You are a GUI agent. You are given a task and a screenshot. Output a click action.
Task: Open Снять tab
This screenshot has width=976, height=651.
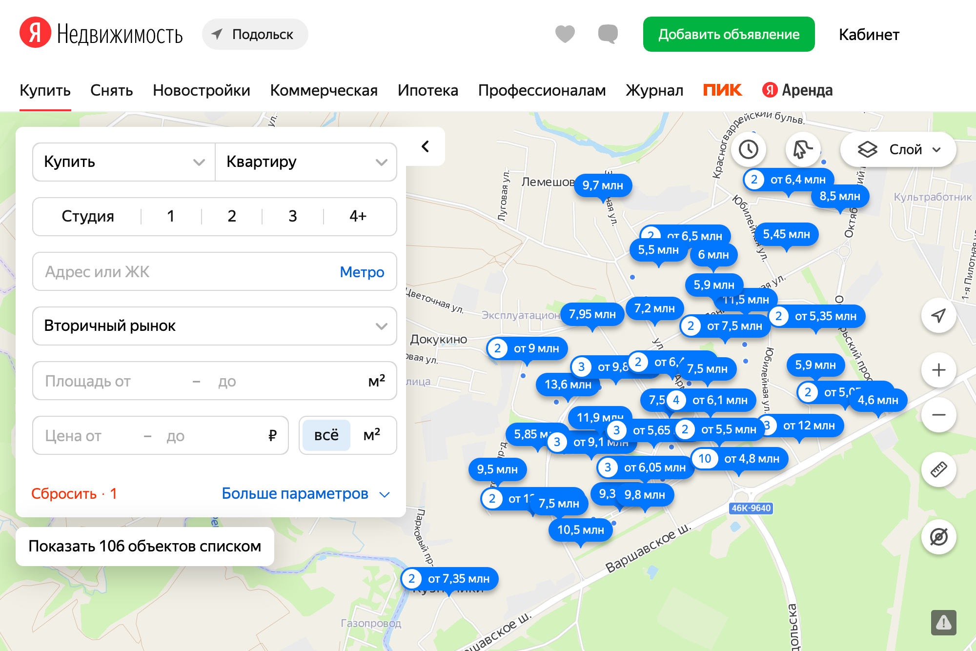click(x=111, y=90)
